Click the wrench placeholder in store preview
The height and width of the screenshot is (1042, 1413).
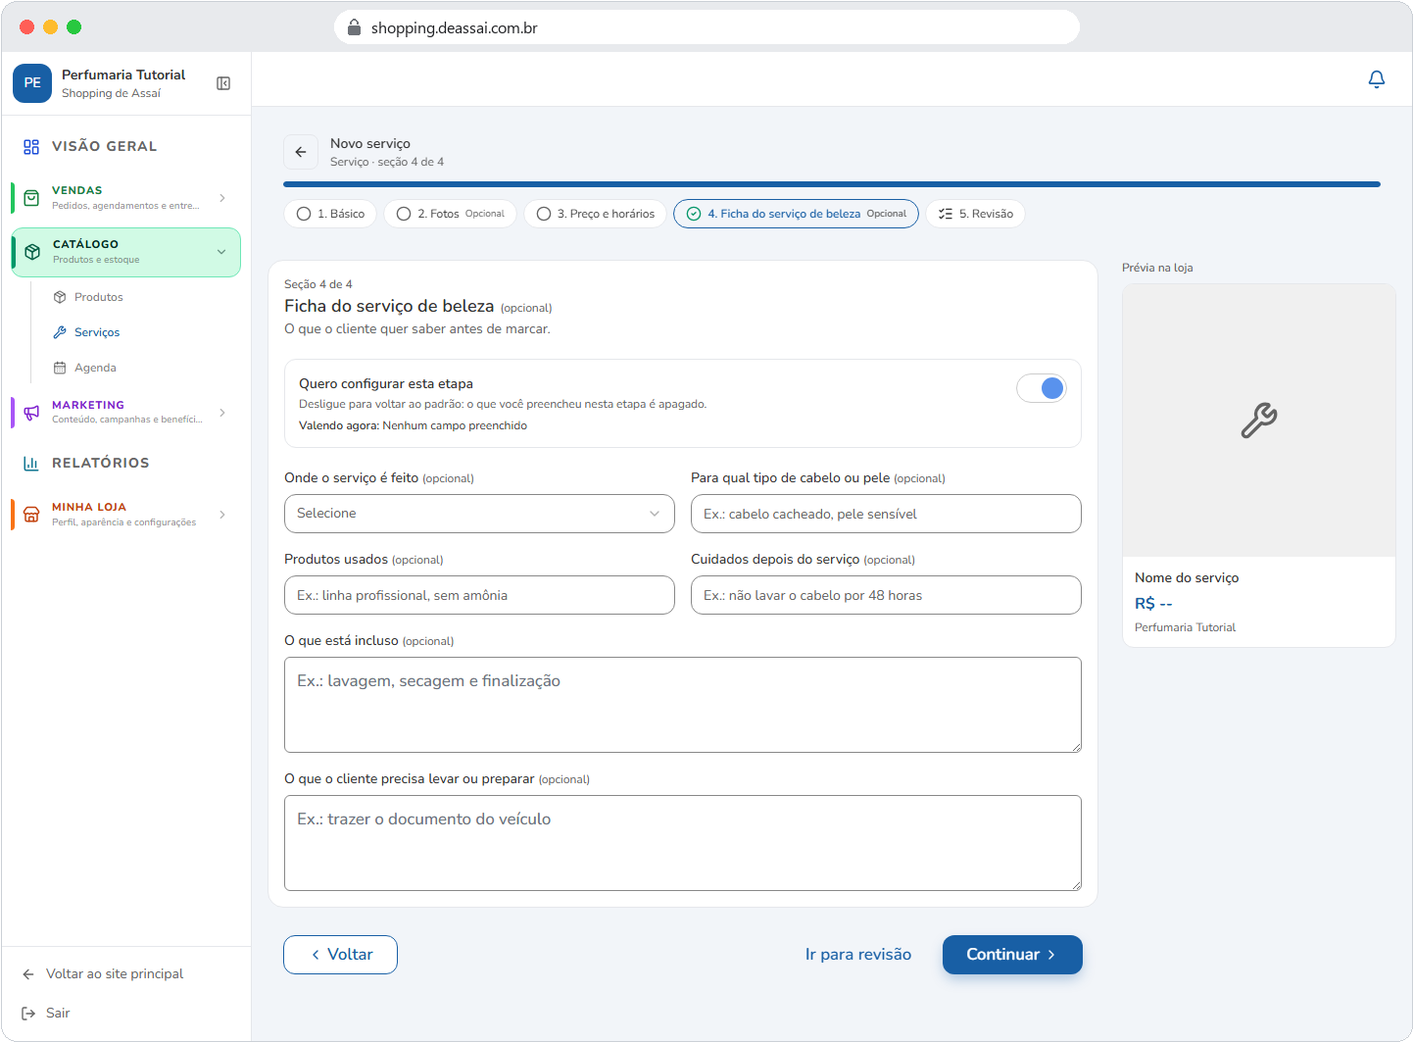click(x=1259, y=421)
